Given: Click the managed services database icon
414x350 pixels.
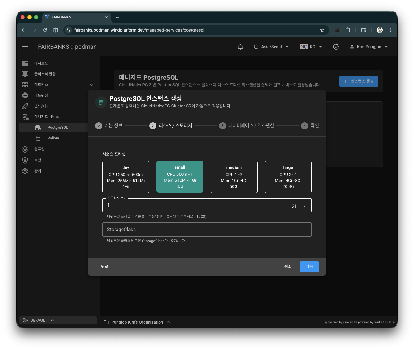Looking at the screenshot, I should tap(25, 117).
